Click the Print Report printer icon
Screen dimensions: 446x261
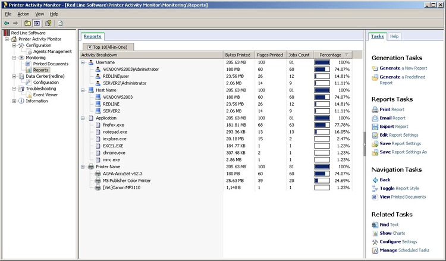(x=375, y=109)
